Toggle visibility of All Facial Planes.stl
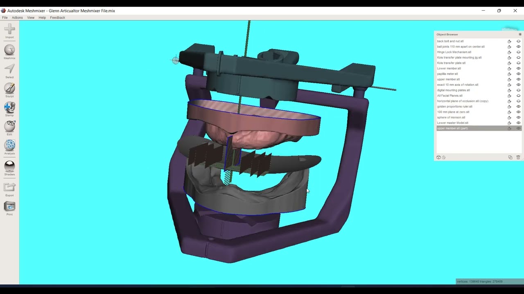This screenshot has height=294, width=524. [x=518, y=96]
